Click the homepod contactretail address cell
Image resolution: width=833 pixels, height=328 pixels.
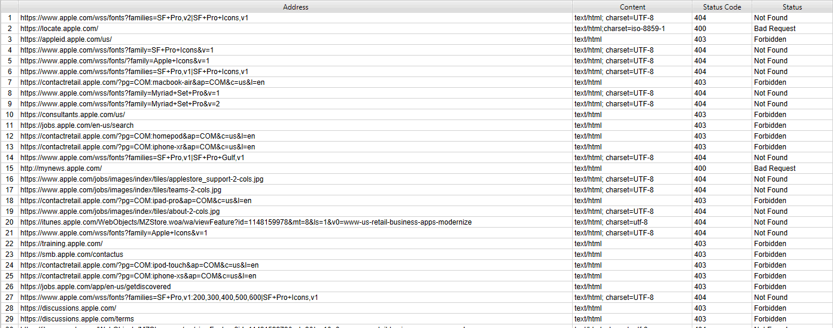[x=137, y=136]
